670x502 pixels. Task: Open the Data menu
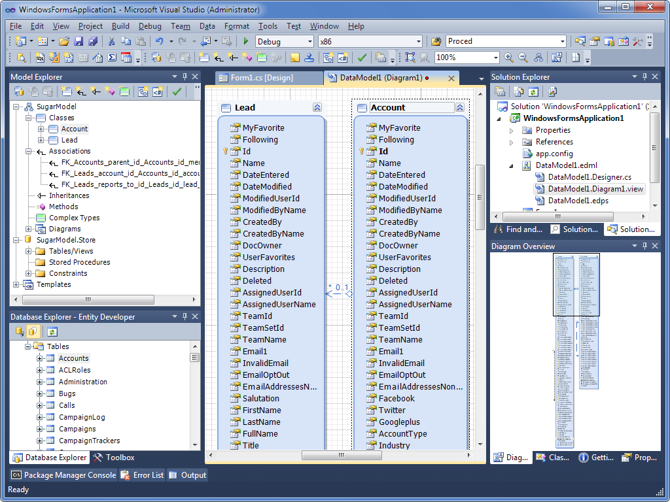tap(207, 26)
